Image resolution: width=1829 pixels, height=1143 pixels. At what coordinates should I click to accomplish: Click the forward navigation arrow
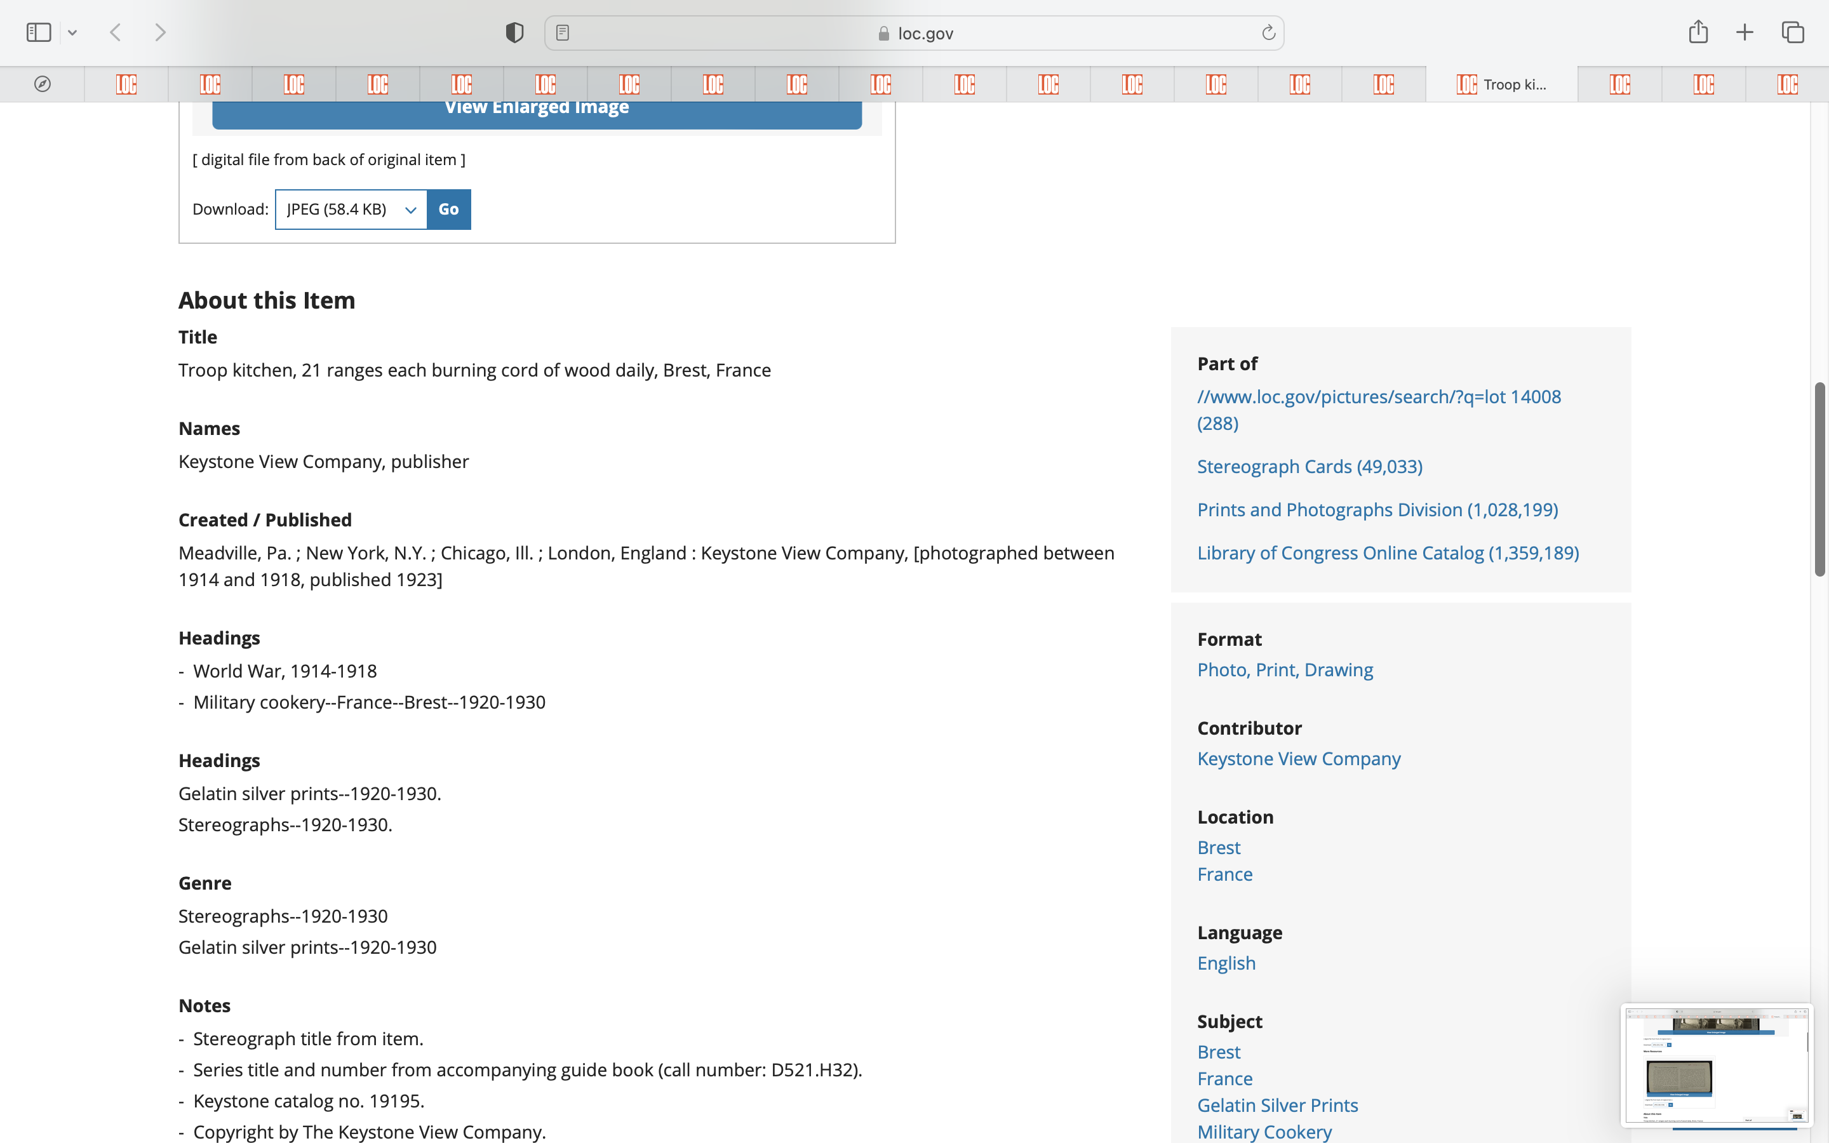160,32
